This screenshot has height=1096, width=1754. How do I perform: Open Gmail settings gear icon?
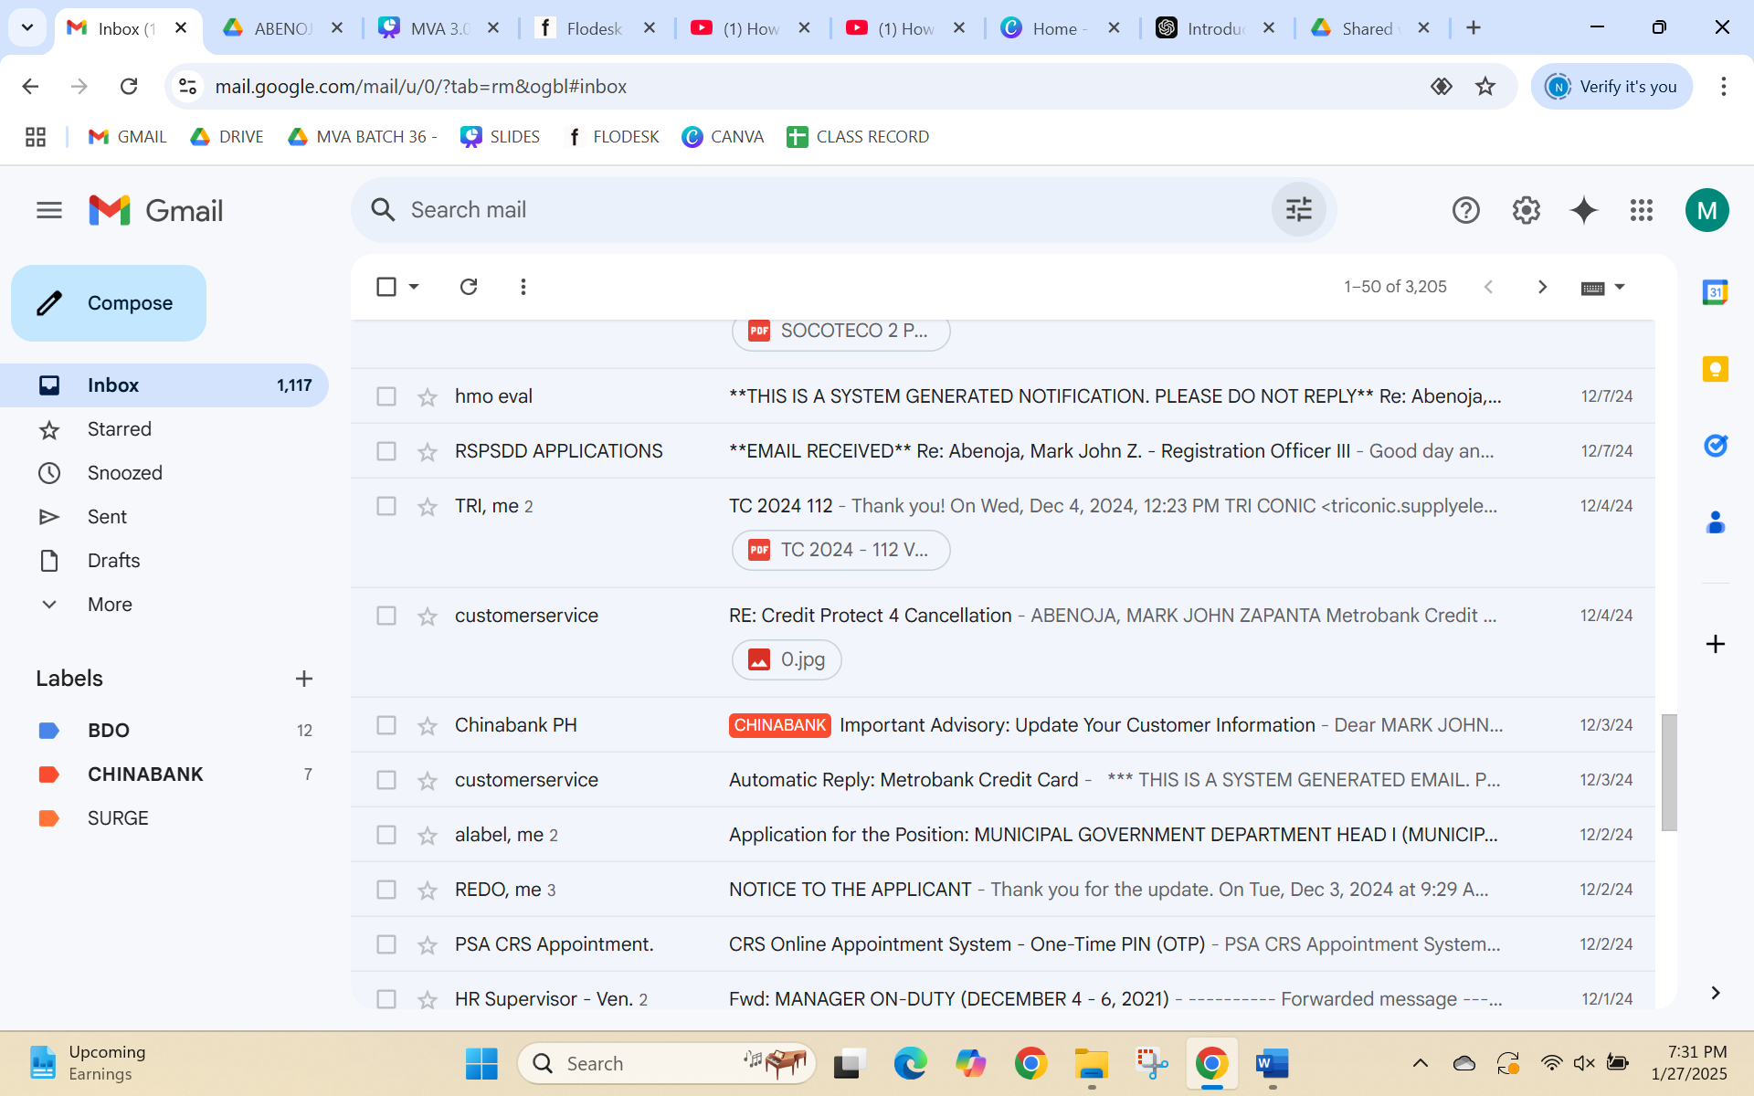point(1526,210)
